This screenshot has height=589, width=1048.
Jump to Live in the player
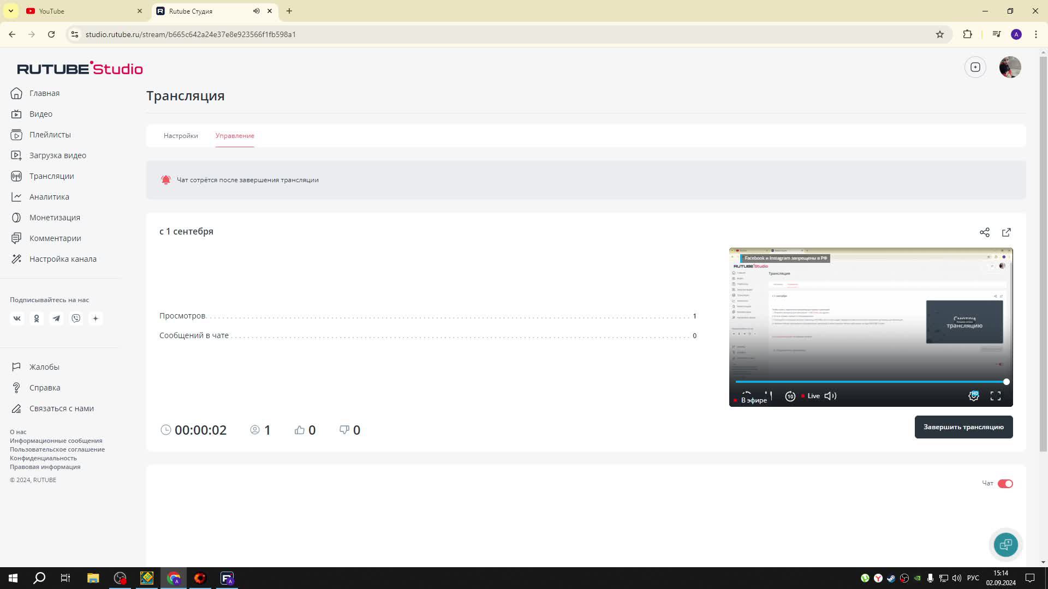811,396
